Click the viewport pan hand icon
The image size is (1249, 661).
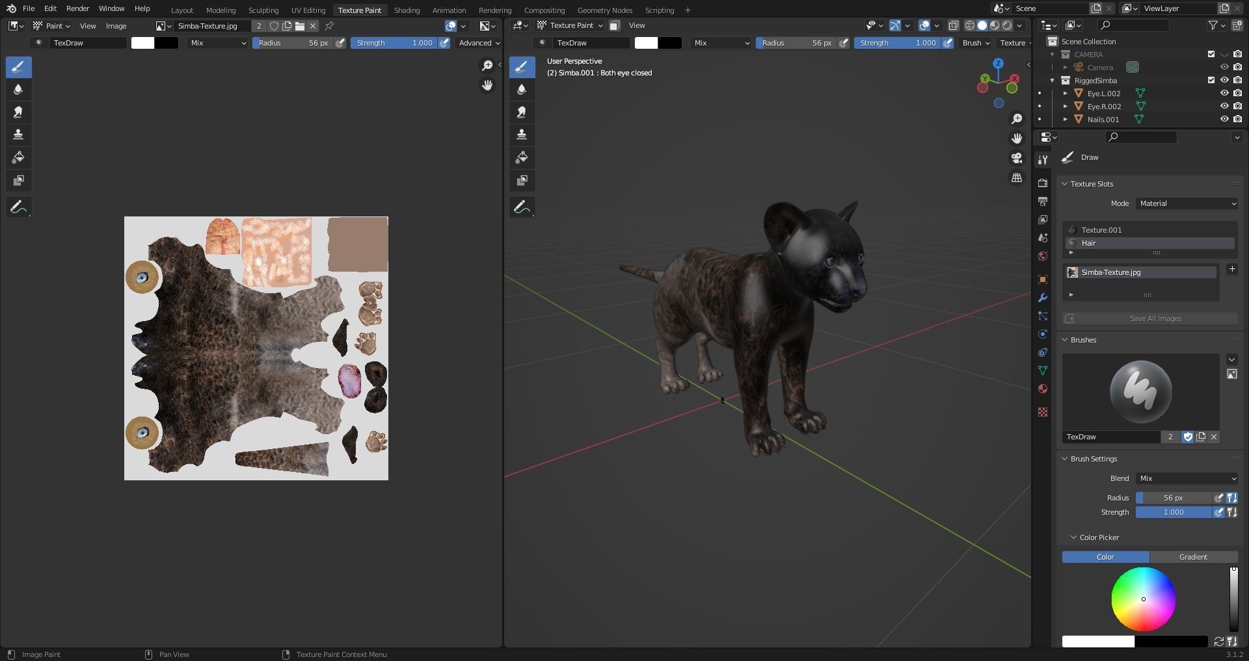pos(1017,138)
